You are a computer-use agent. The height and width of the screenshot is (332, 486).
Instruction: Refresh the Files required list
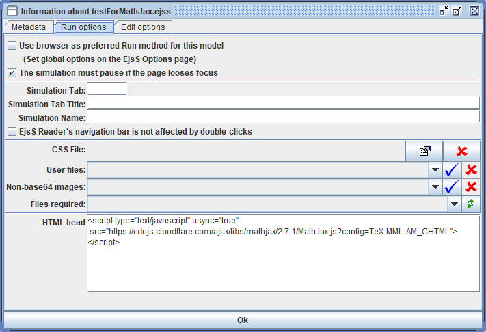click(470, 204)
